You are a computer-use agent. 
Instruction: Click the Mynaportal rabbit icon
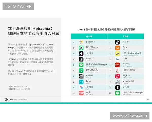[117, 82]
